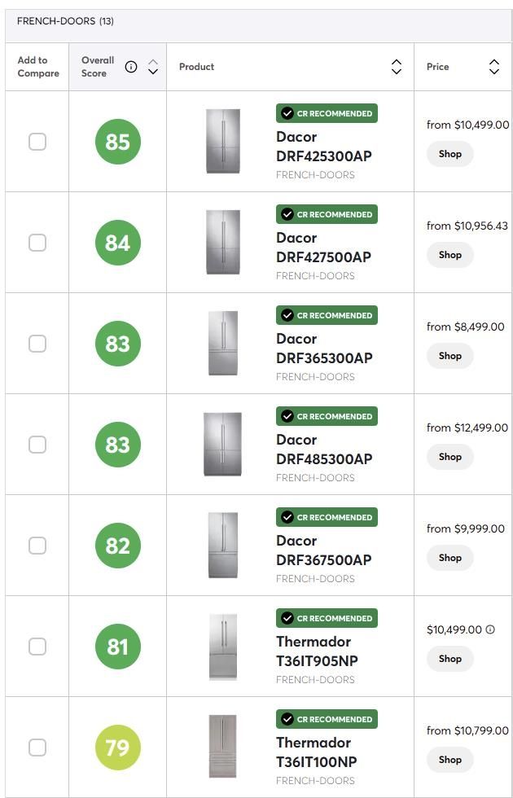Check compare box for Dacor DRF425300AP
This screenshot has width=513, height=798.
pos(37,142)
